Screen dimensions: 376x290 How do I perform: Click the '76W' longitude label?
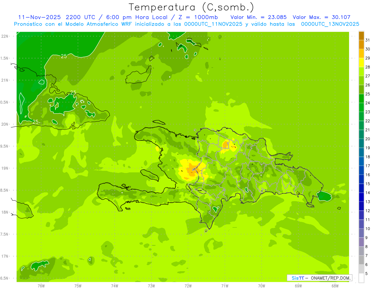41,286
